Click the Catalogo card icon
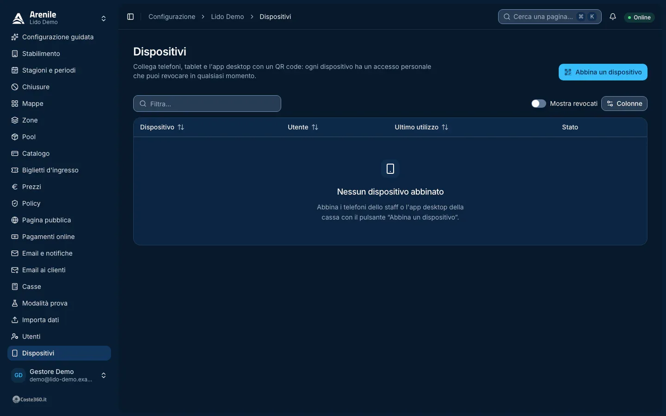 point(15,153)
